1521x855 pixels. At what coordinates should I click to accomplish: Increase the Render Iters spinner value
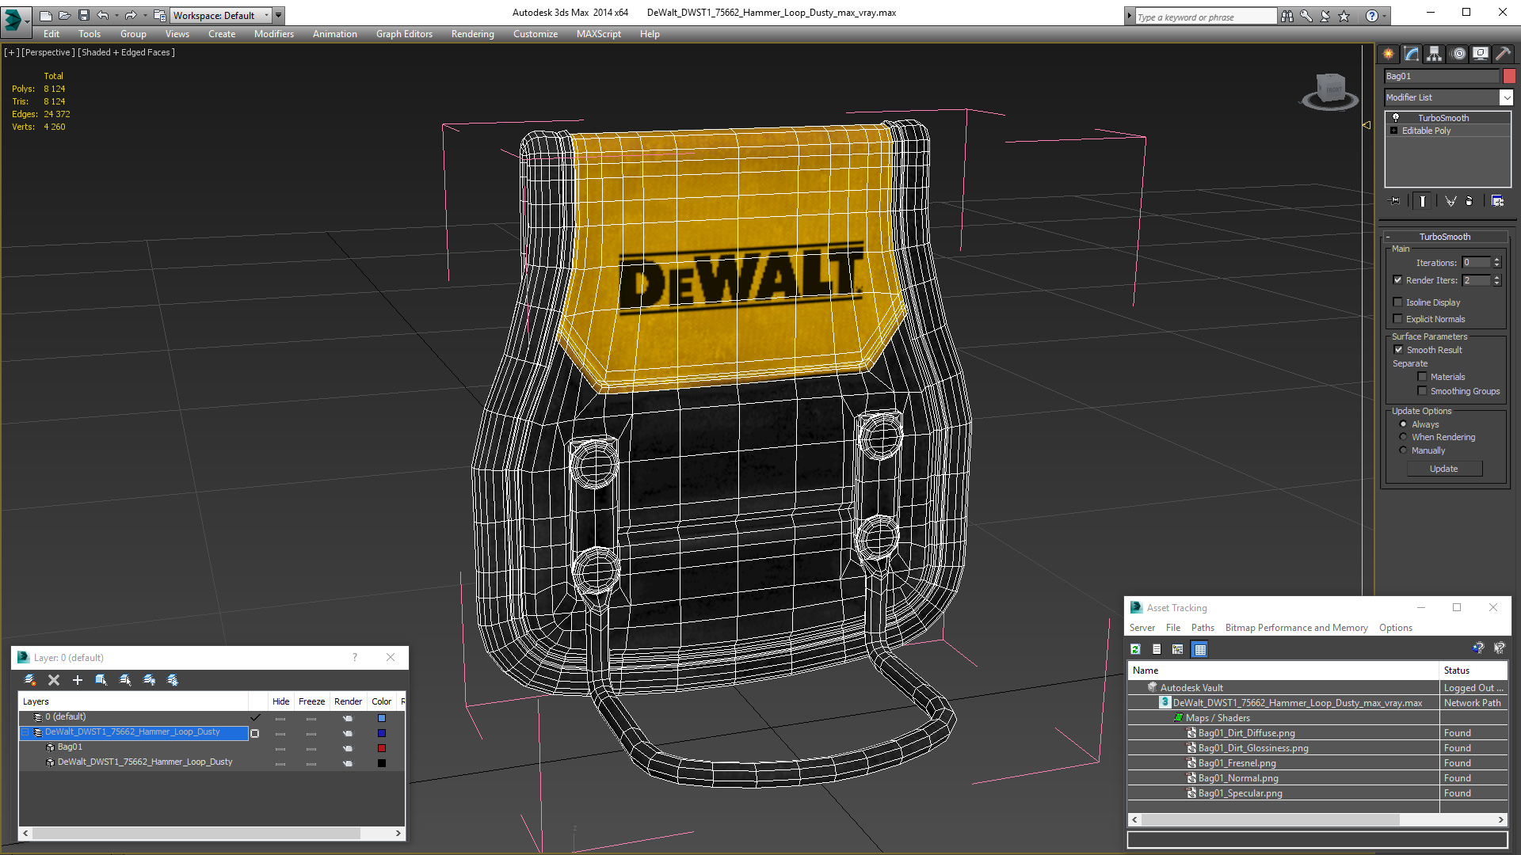click(1496, 276)
